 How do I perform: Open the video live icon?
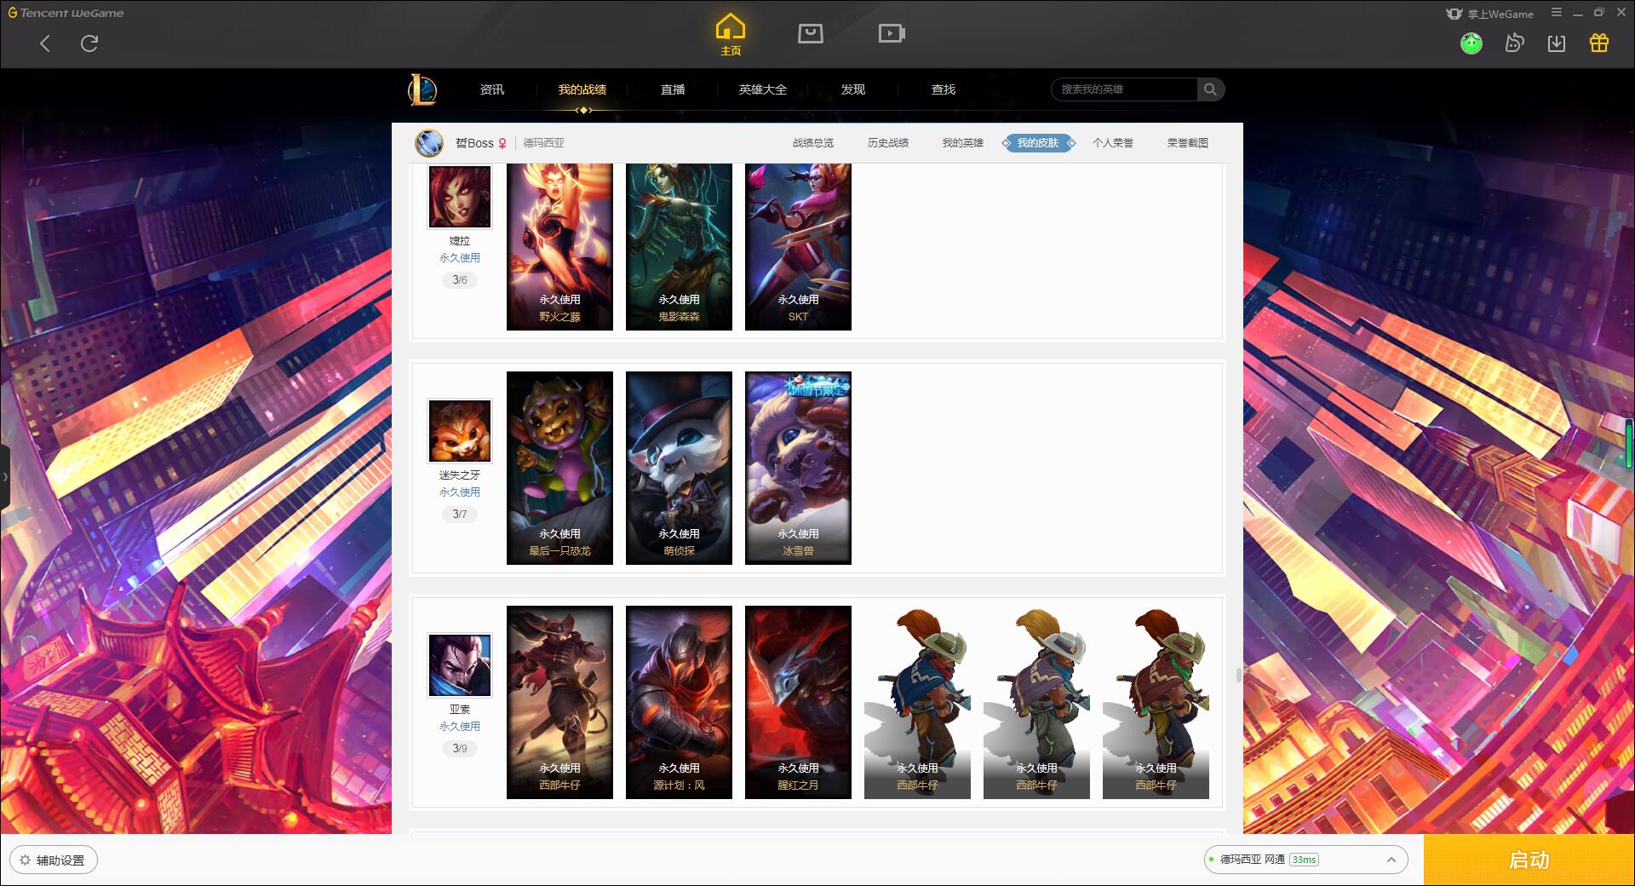coord(892,33)
